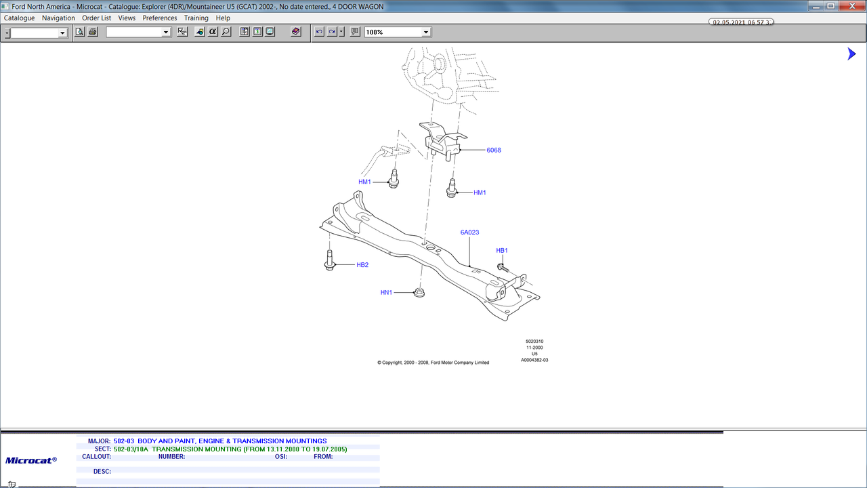
Task: Maximize the Microcat window
Action: 831,5
